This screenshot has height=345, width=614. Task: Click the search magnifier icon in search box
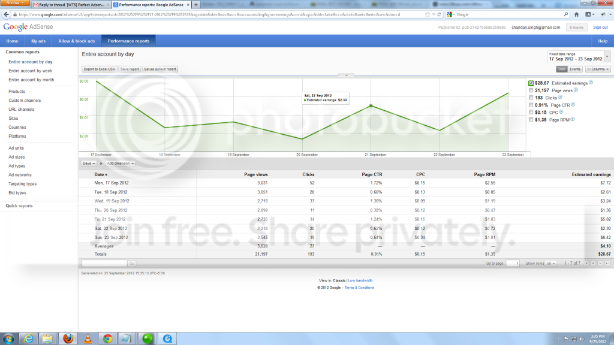pyautogui.click(x=566, y=14)
